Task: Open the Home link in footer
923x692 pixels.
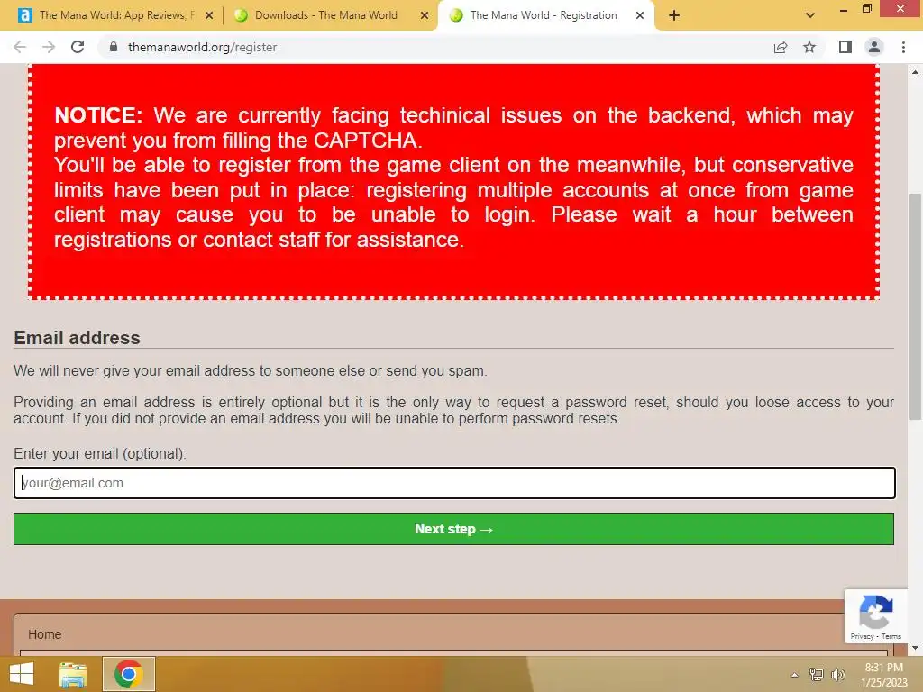Action: (x=45, y=634)
